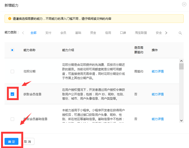Viewport: 189px width, 148px height.
Task: Click scrollbar down arrow in list
Action: (x=181, y=121)
